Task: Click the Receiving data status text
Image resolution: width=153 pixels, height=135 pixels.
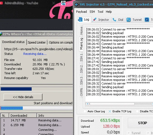Action: pyautogui.click(x=35, y=54)
